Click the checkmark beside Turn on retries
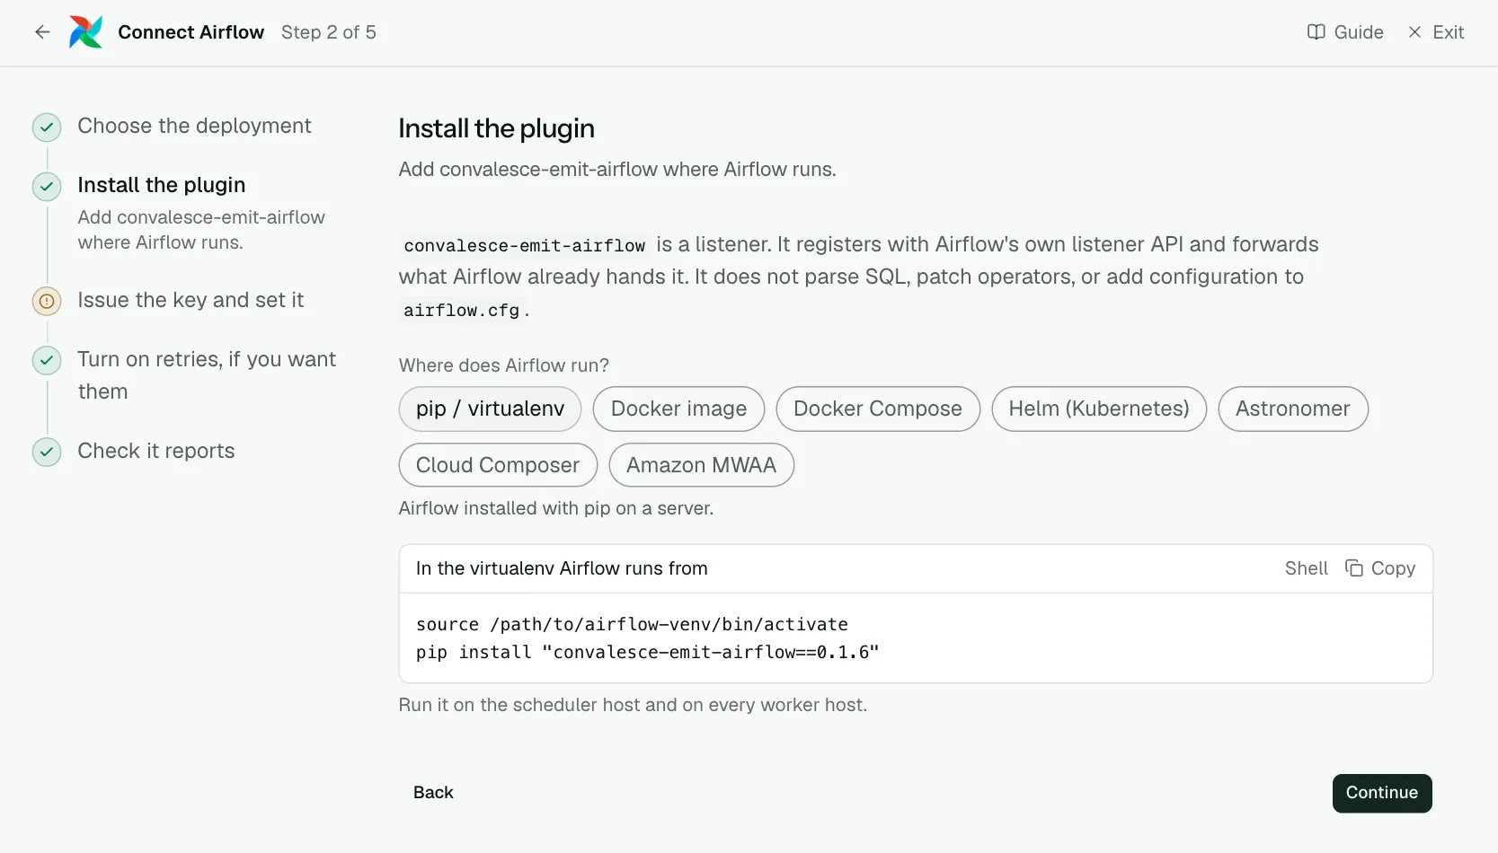 coord(47,360)
